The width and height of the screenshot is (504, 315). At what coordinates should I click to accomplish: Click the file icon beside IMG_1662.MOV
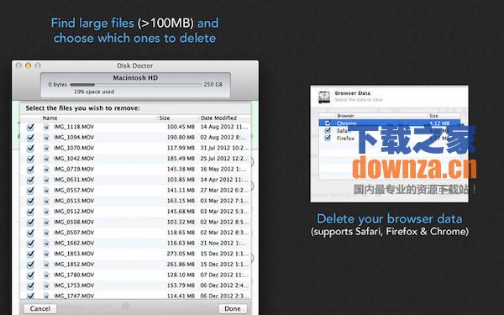[46, 243]
